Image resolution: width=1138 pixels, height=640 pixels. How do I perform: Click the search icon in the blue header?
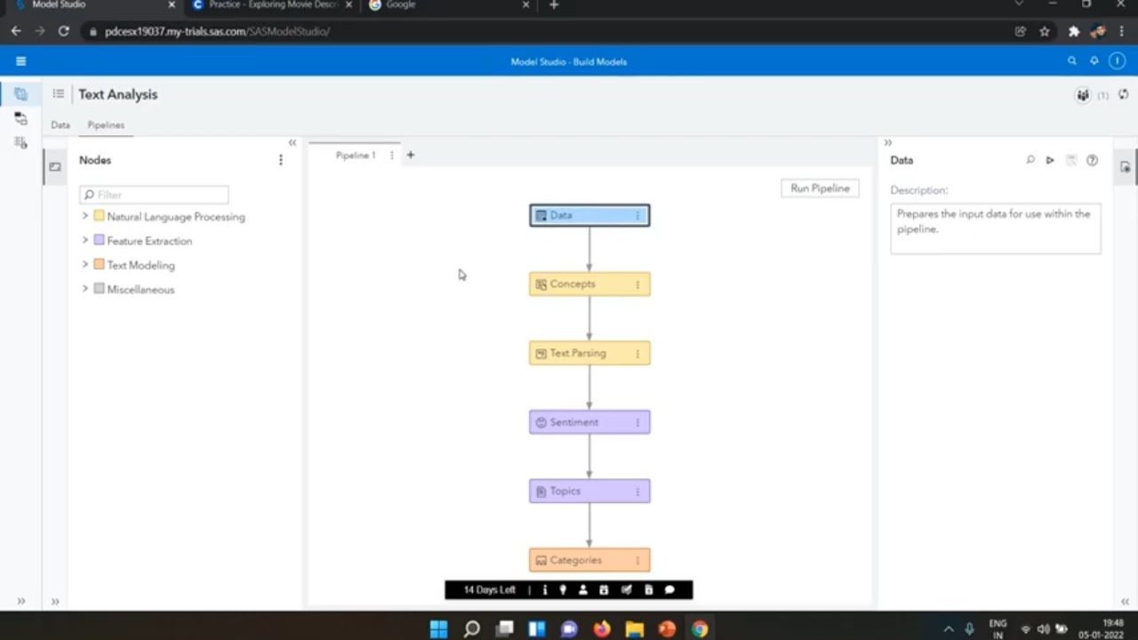point(1071,61)
